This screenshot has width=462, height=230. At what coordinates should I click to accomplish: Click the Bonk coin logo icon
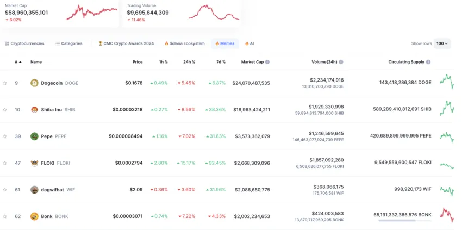point(35,216)
